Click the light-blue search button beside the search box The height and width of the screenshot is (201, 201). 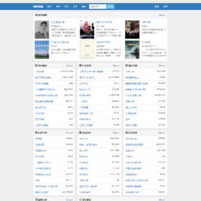[x=111, y=7]
